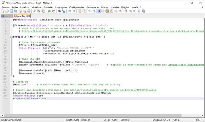Click Windows (CR LF) in the status bar
The width and height of the screenshot is (205, 122).
click(161, 120)
